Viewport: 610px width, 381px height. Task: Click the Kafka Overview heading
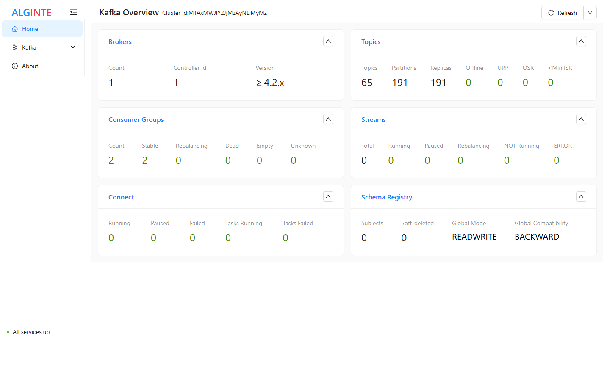tap(129, 12)
